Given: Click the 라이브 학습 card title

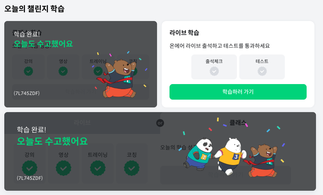Looking at the screenshot, I should pyautogui.click(x=184, y=33).
